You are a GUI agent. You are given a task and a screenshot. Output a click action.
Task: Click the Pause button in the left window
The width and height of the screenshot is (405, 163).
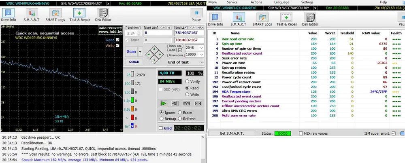(196, 15)
